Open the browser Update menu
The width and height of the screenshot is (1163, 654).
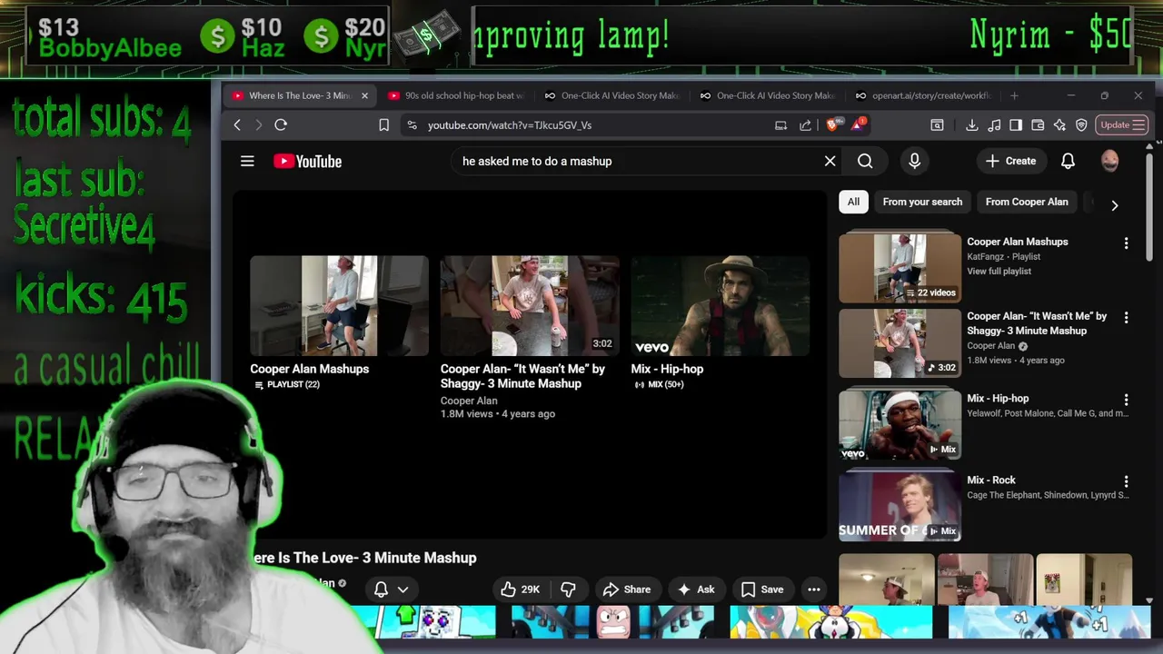(1121, 125)
